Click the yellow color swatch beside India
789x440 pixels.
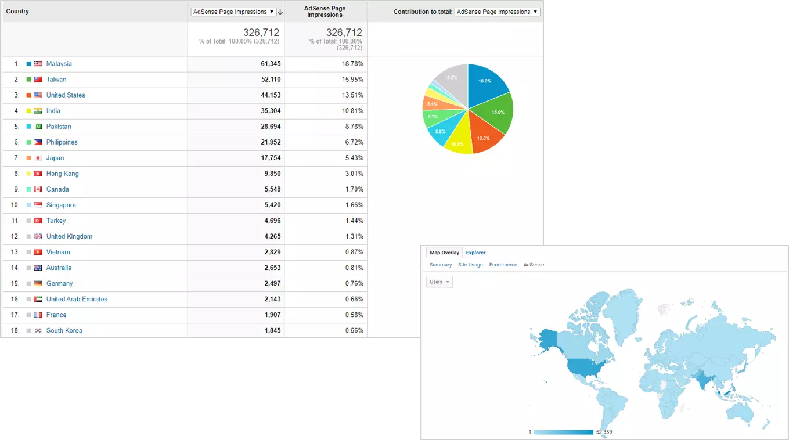point(28,111)
